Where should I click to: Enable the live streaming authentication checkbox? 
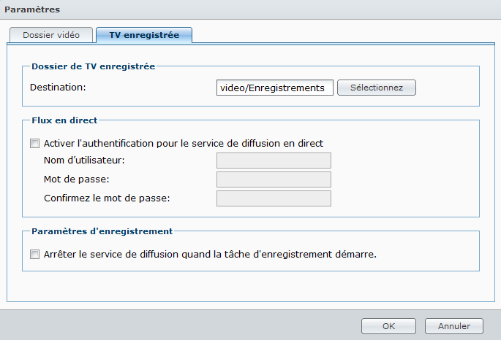(34, 144)
